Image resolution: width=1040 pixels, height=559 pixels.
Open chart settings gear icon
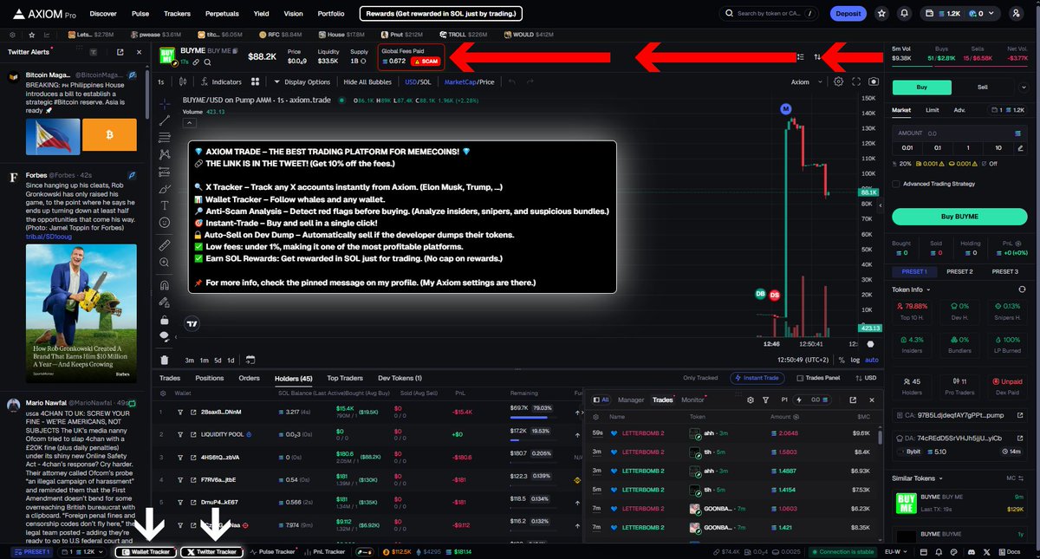(x=839, y=81)
